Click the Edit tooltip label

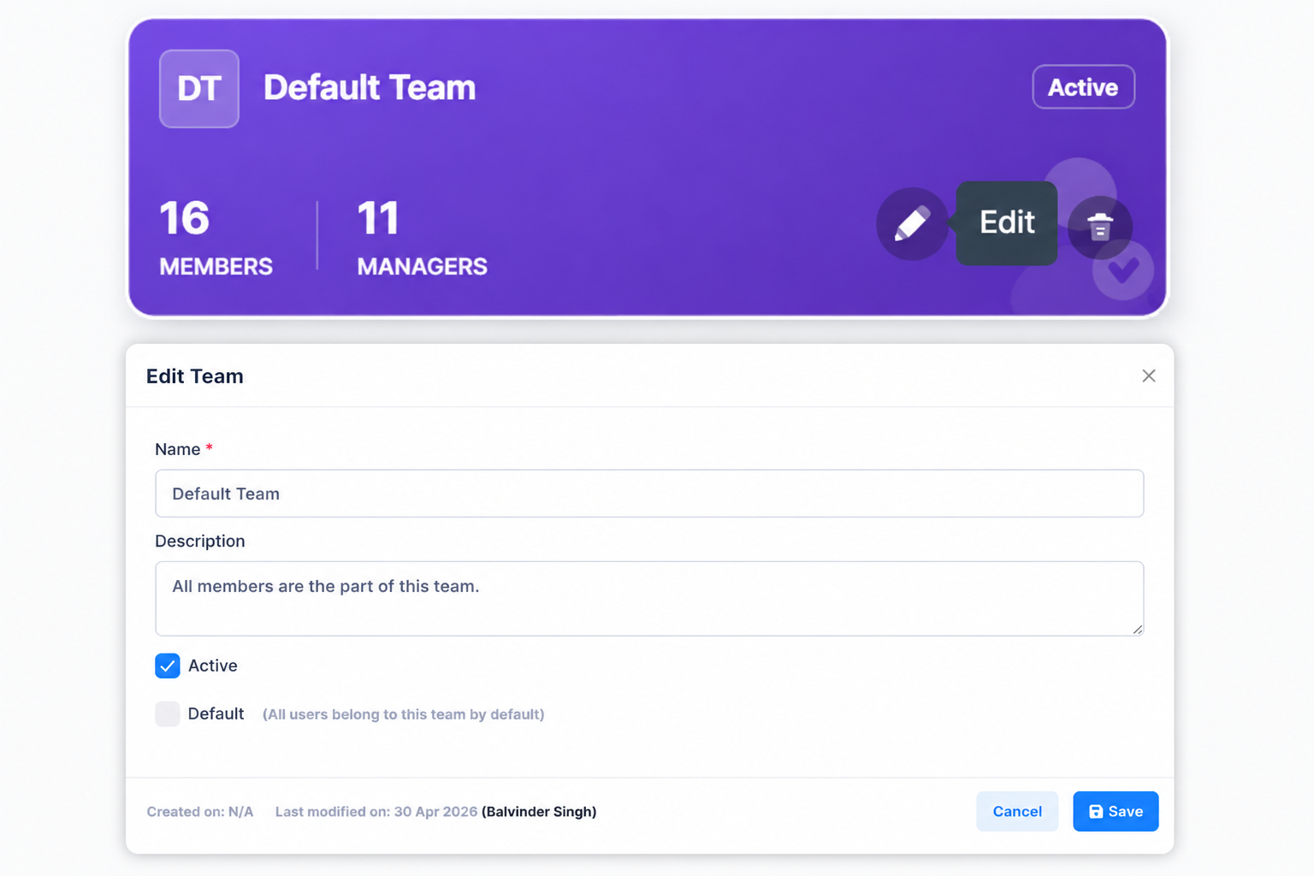point(1007,222)
